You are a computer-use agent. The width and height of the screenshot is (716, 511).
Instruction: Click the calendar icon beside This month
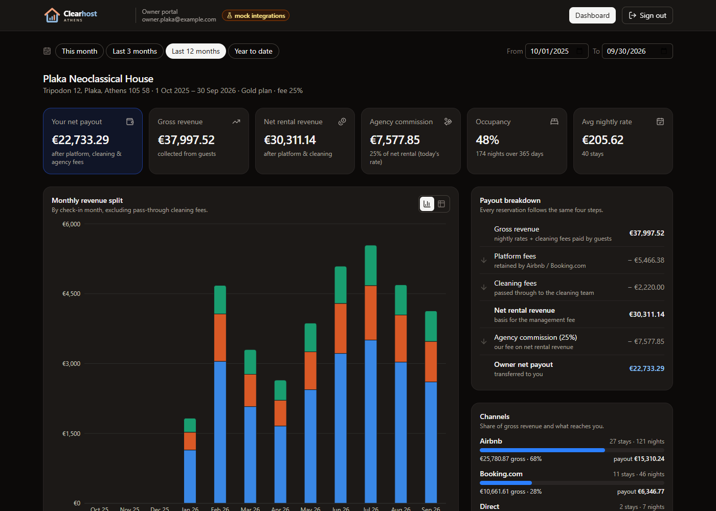[x=47, y=51]
